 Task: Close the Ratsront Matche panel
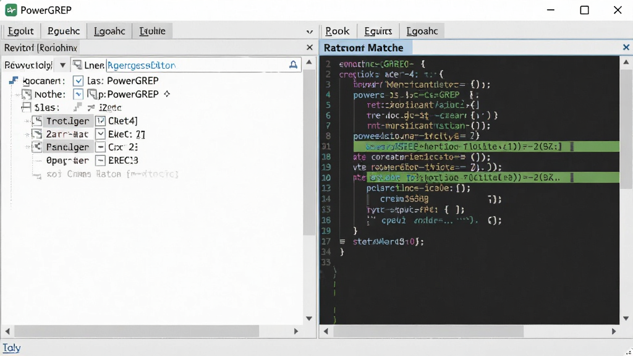point(626,48)
